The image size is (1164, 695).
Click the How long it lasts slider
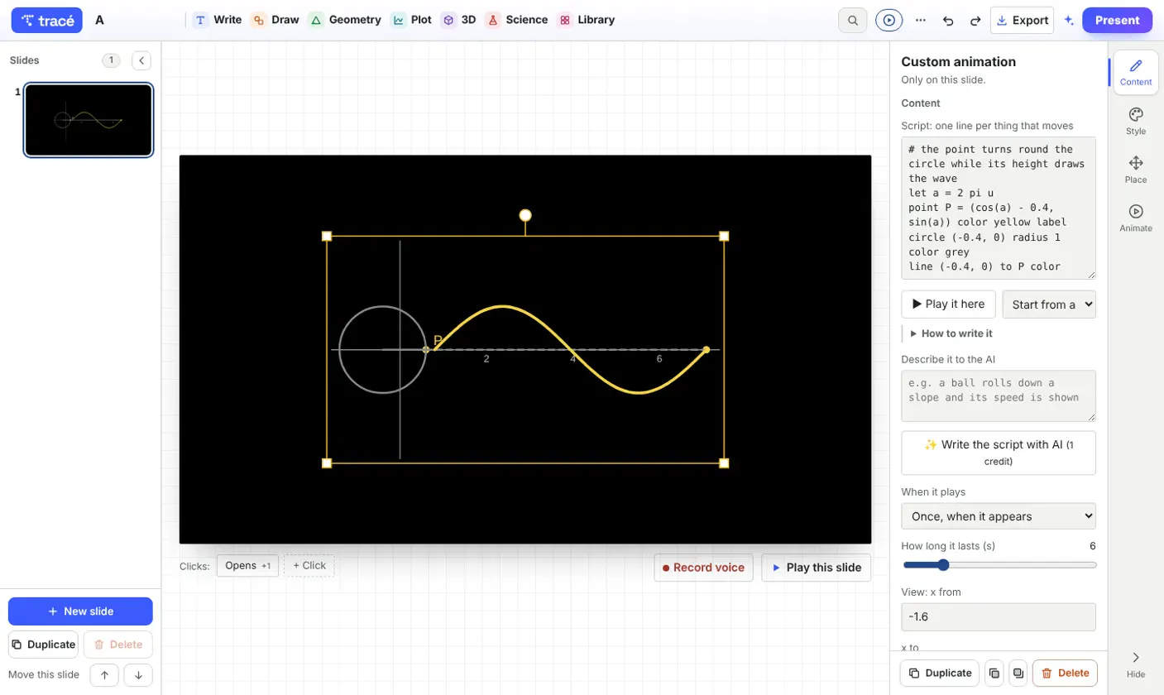pyautogui.click(x=999, y=565)
